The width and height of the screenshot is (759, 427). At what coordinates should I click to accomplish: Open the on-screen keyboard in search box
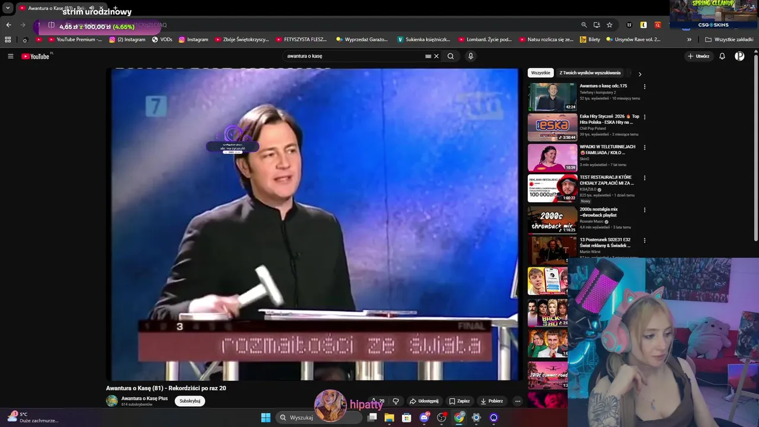pyautogui.click(x=428, y=56)
